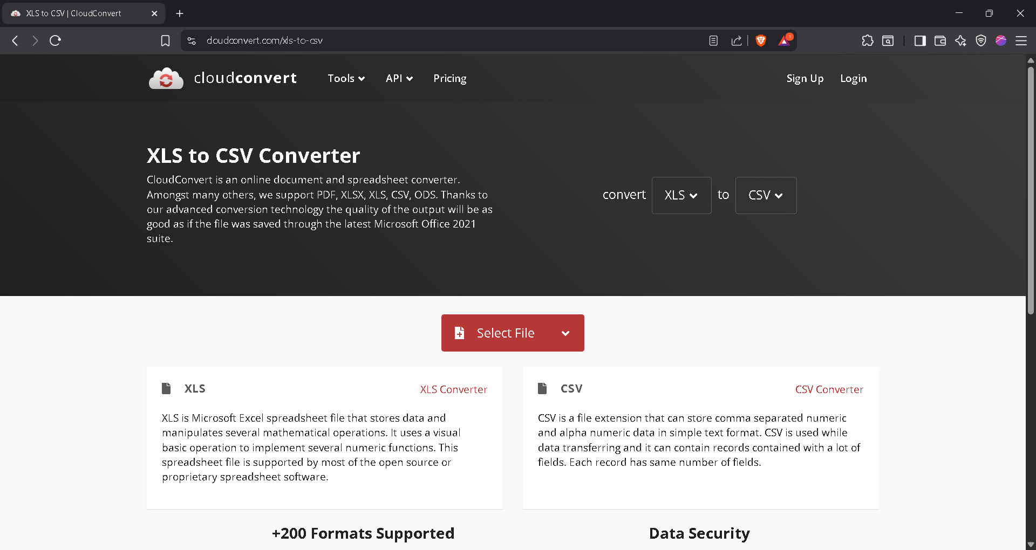The image size is (1036, 550).
Task: Click the Select File button
Action: pyautogui.click(x=513, y=333)
